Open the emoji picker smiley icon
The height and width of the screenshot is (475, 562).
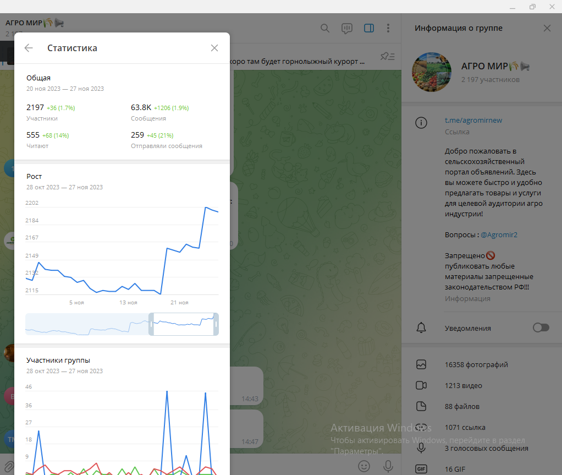coord(364,466)
